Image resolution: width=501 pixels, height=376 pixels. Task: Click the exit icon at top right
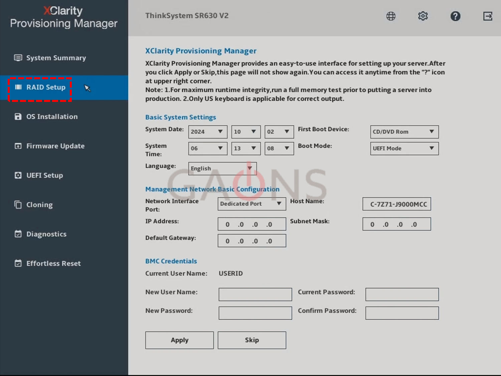[x=488, y=16]
